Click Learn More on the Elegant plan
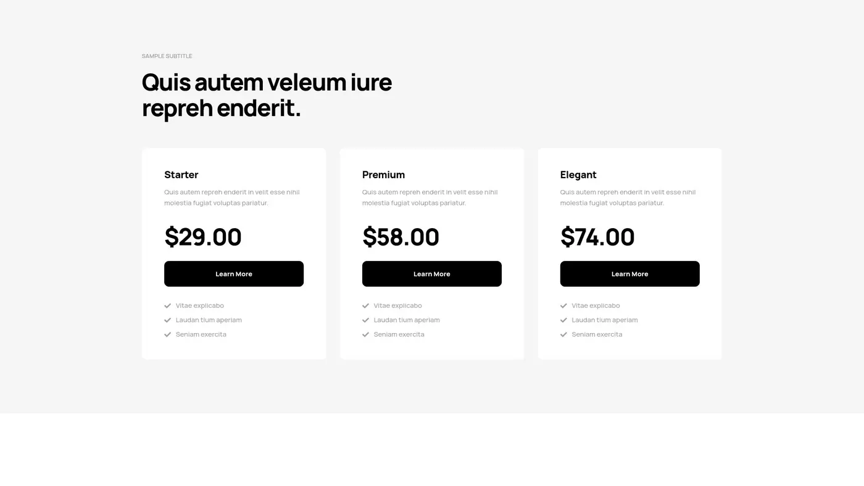Screen dimensions: 864x486 coord(629,273)
